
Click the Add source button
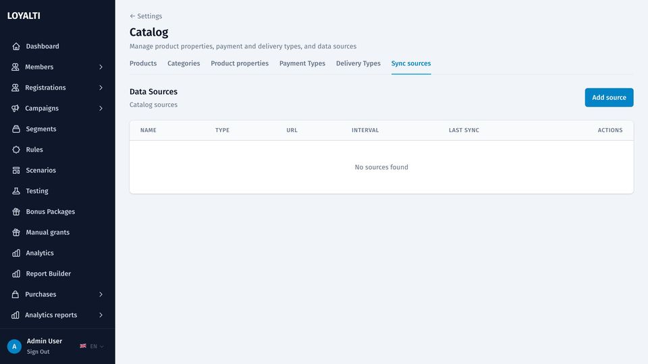click(x=609, y=97)
